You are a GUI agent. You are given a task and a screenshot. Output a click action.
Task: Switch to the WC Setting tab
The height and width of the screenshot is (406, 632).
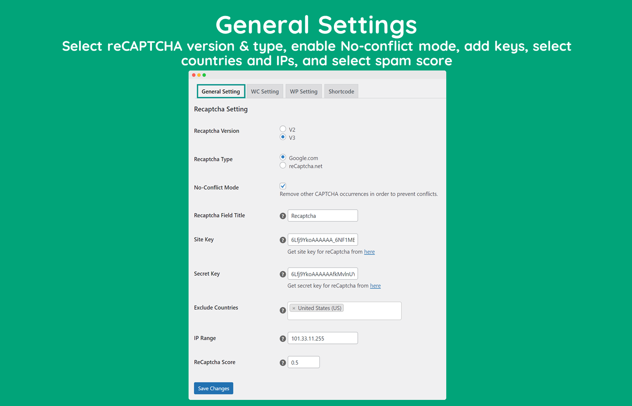coord(265,91)
